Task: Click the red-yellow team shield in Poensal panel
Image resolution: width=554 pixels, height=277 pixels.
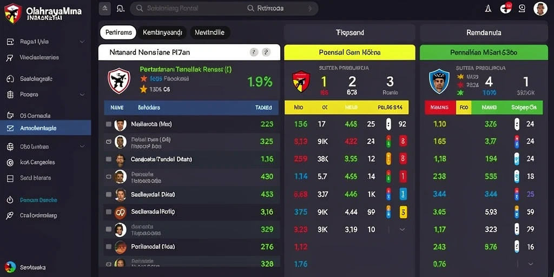Action: click(301, 81)
